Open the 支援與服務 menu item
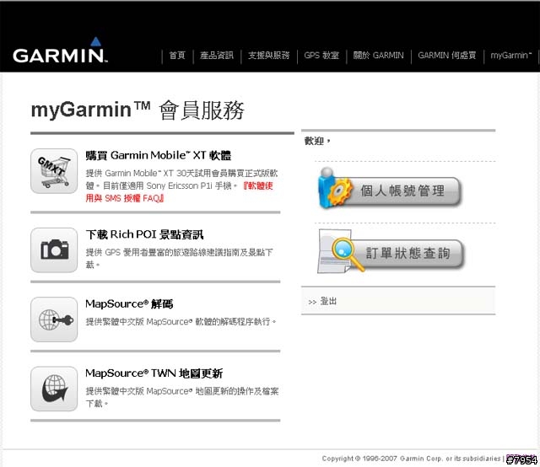 click(269, 55)
